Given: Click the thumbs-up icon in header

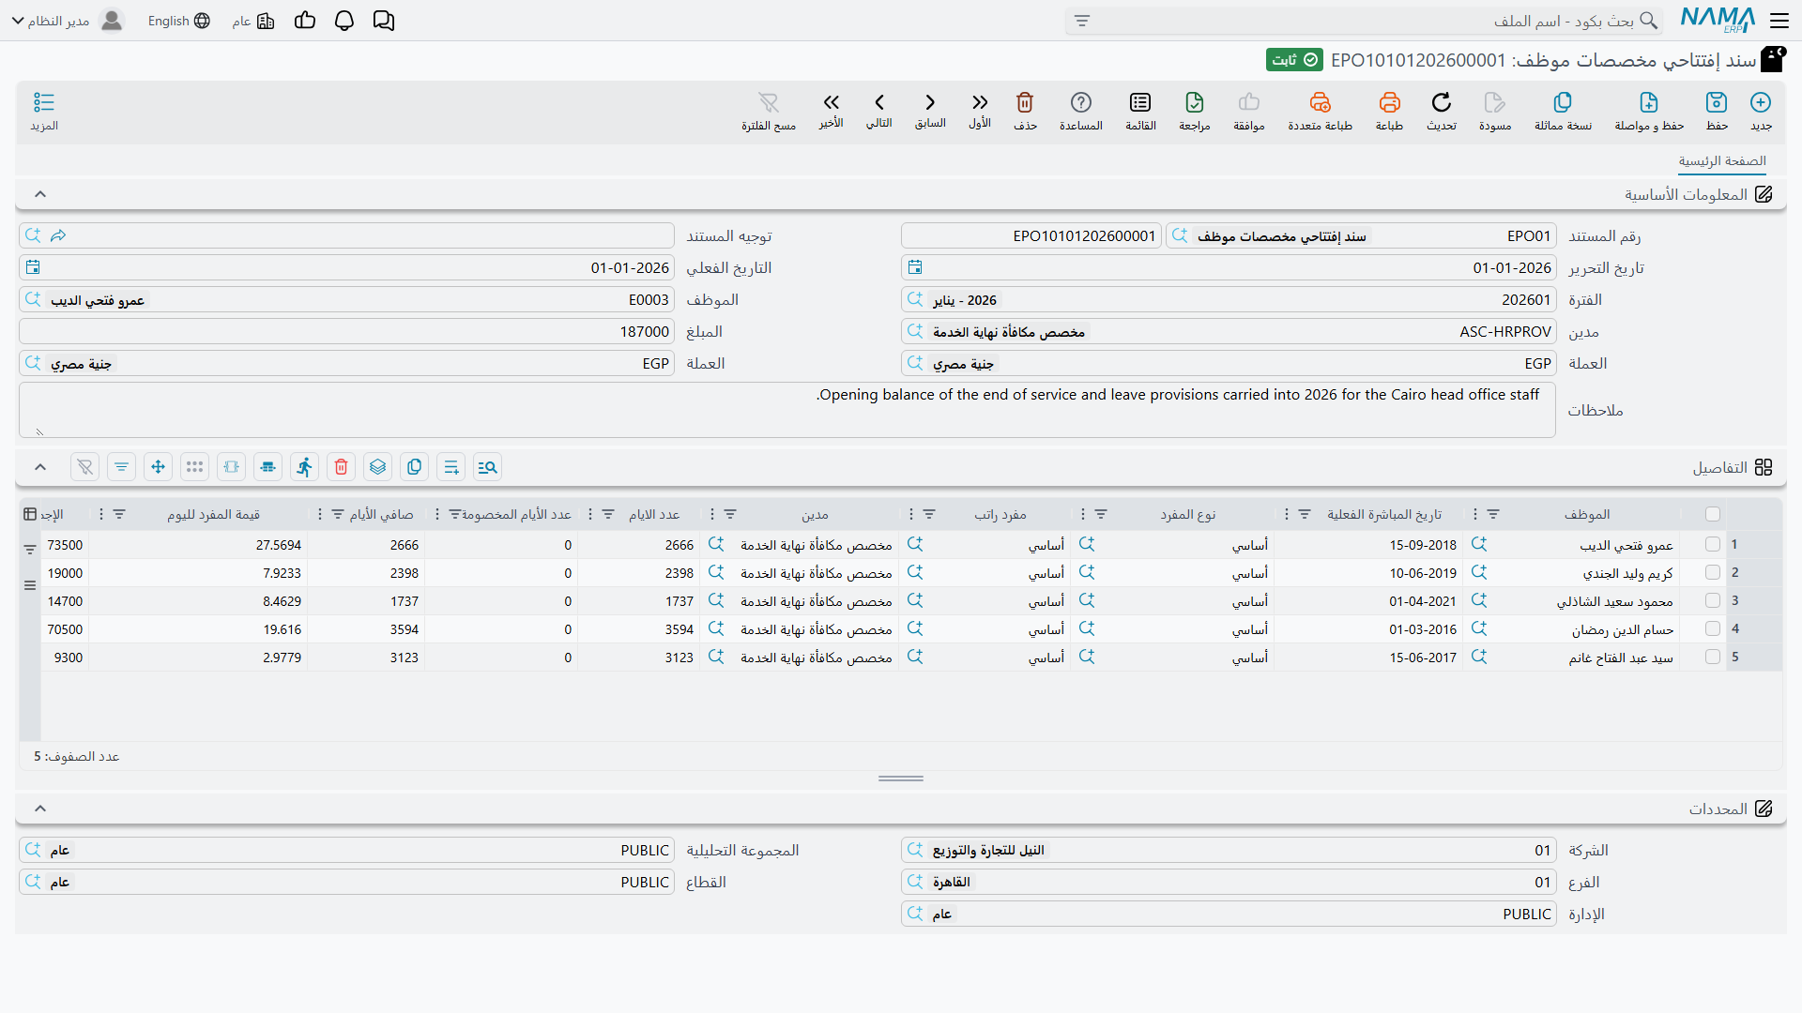Looking at the screenshot, I should (x=305, y=21).
